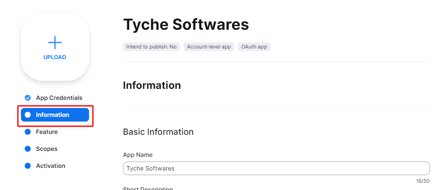441x190 pixels.
Task: Click the App Credentials checkmark icon
Action: coord(28,98)
